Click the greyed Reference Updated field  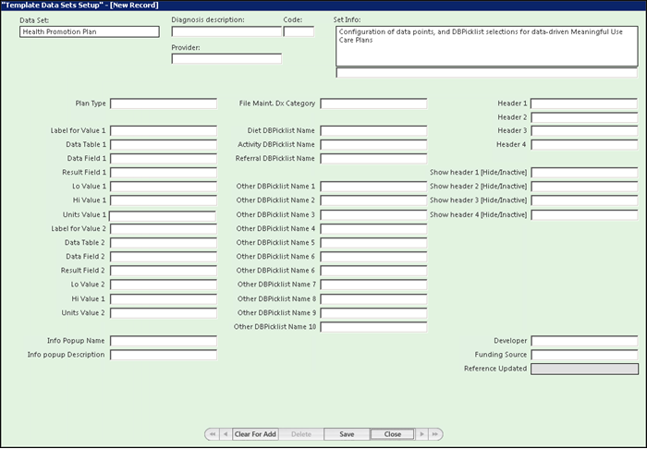pos(584,369)
